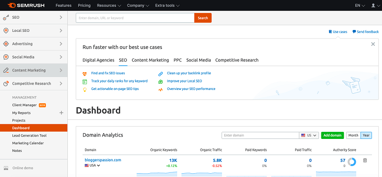Image resolution: width=382 pixels, height=177 pixels.
Task: Add a new report with the plus icon
Action: click(62, 113)
